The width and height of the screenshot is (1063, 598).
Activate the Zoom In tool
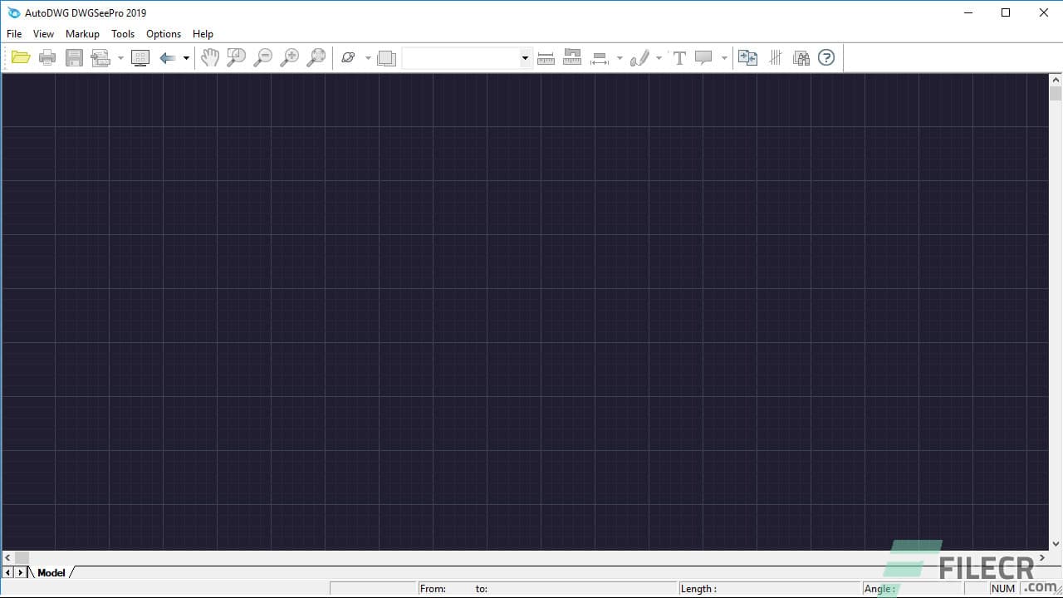pyautogui.click(x=290, y=57)
